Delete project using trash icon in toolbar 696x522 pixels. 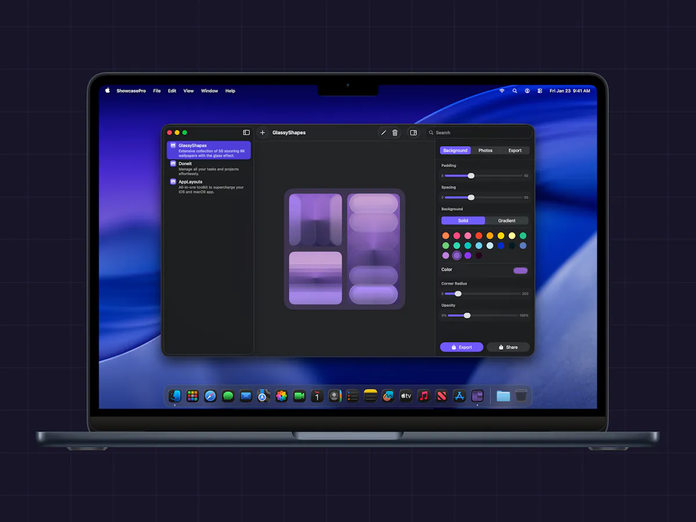[395, 133]
